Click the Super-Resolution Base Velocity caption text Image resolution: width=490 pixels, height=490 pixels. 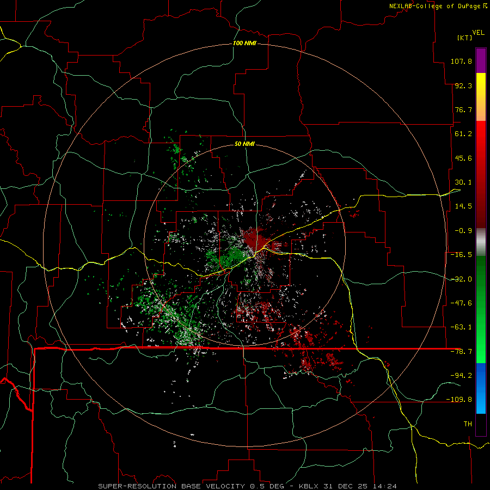[x=248, y=486]
